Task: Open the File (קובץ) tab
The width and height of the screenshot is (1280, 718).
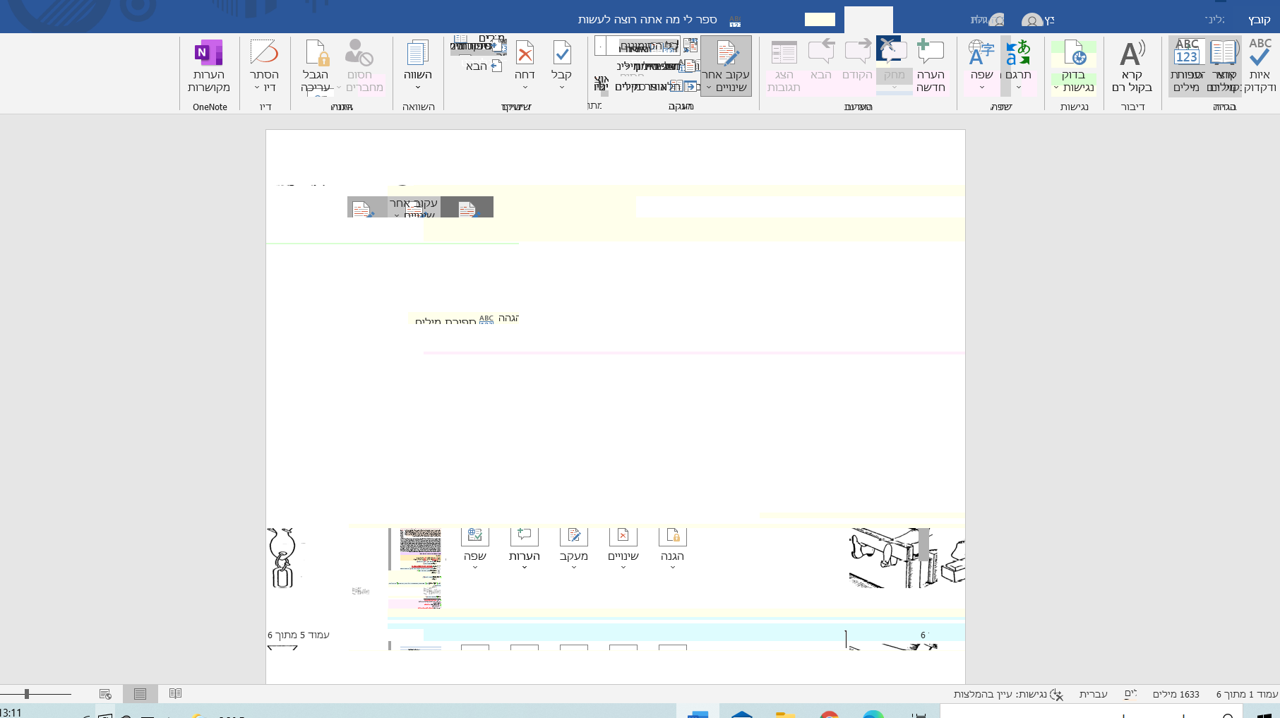Action: click(x=1259, y=20)
